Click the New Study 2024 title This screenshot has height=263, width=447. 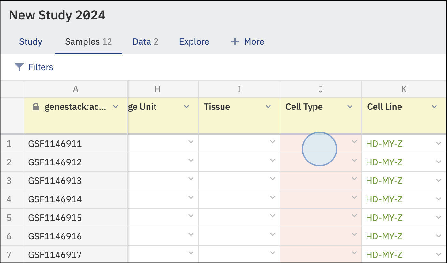(57, 15)
